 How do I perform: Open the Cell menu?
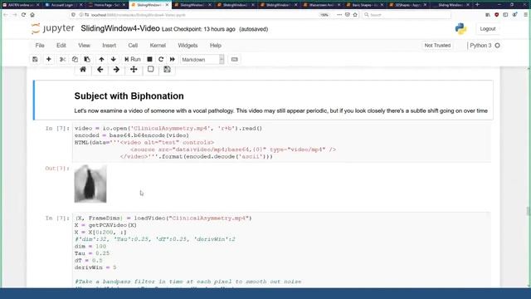tap(133, 46)
